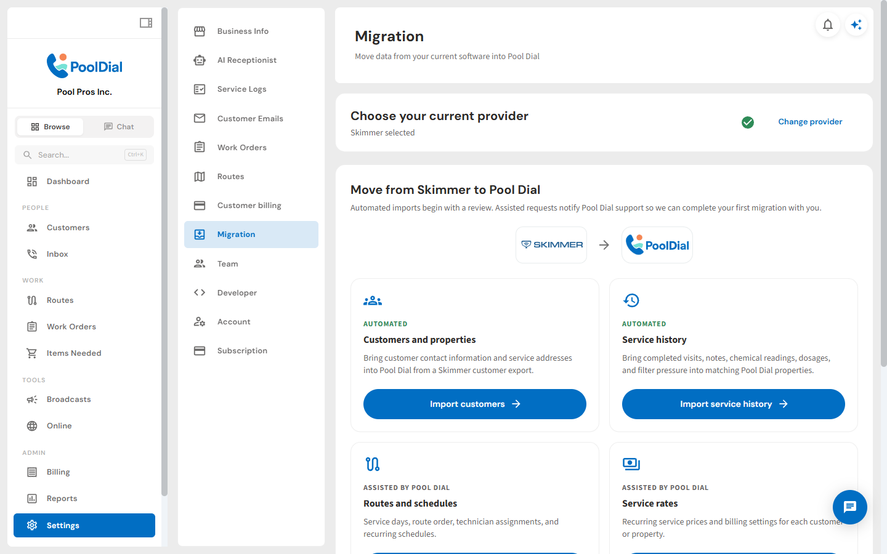This screenshot has height=554, width=887.
Task: Click the Service Logs checklist icon
Action: click(x=200, y=89)
